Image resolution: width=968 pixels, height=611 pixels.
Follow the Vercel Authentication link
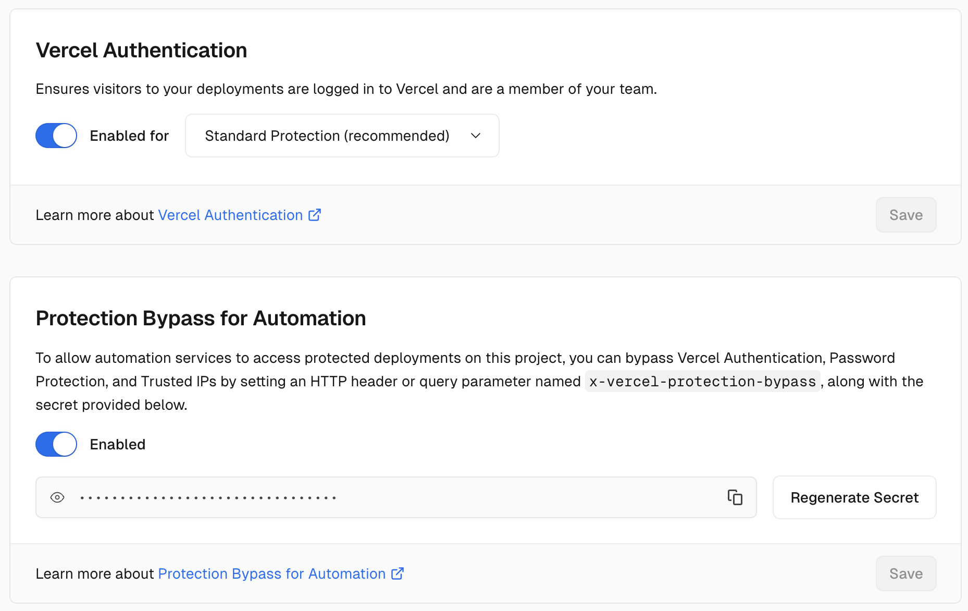[231, 215]
